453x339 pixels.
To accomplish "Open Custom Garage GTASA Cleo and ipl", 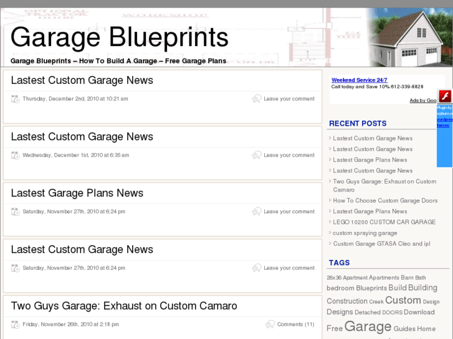I will [381, 244].
